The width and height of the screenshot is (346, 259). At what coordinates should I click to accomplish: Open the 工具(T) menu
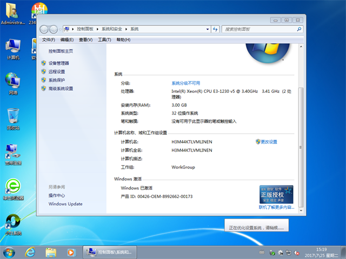pos(104,39)
